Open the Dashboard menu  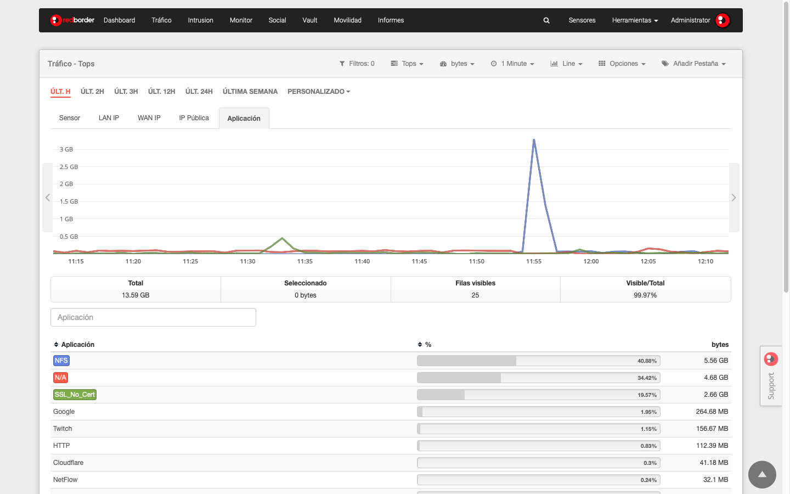[x=119, y=20]
